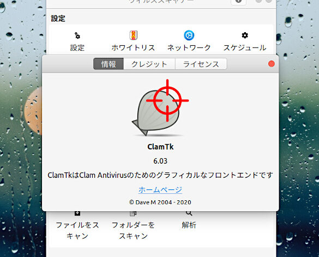Viewport: 319px width, 257px height.
Task: Close the About dialog with red button
Action: (272, 64)
